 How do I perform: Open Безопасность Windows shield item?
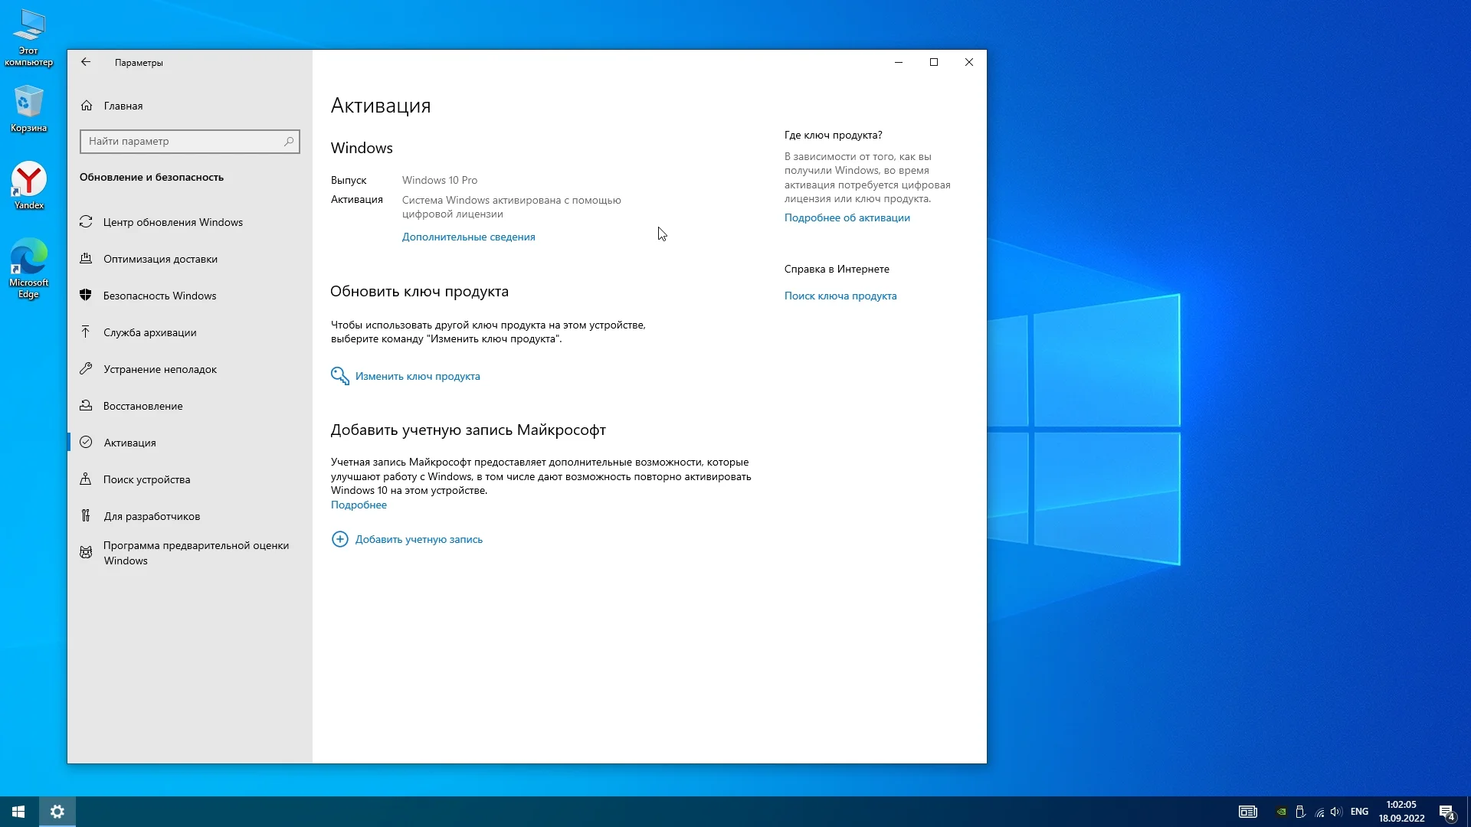pos(159,296)
